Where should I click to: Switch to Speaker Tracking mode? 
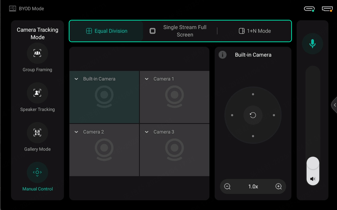pyautogui.click(x=37, y=93)
